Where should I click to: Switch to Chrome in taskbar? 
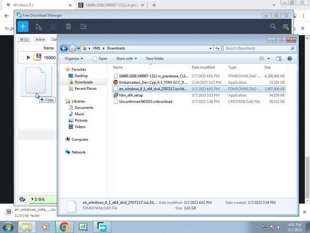click(x=64, y=227)
